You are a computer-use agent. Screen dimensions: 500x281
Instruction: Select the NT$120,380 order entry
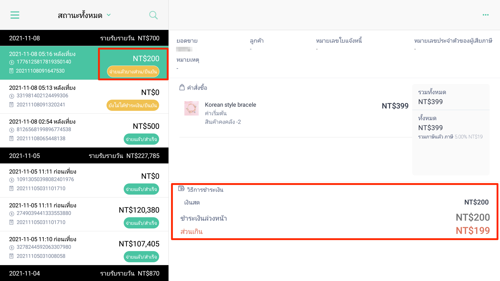[84, 214]
